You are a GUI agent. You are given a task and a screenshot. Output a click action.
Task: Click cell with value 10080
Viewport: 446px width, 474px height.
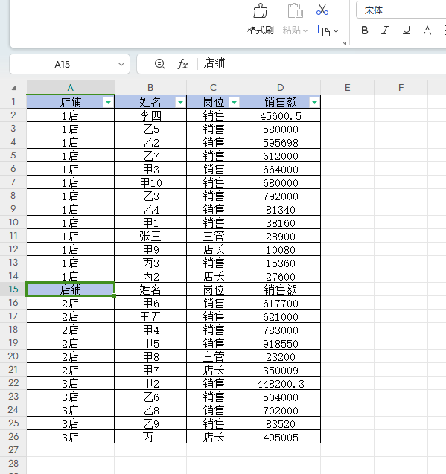click(x=281, y=249)
